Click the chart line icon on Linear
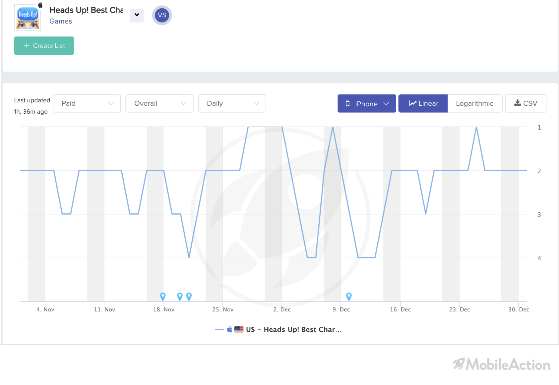559x385 pixels. click(413, 103)
